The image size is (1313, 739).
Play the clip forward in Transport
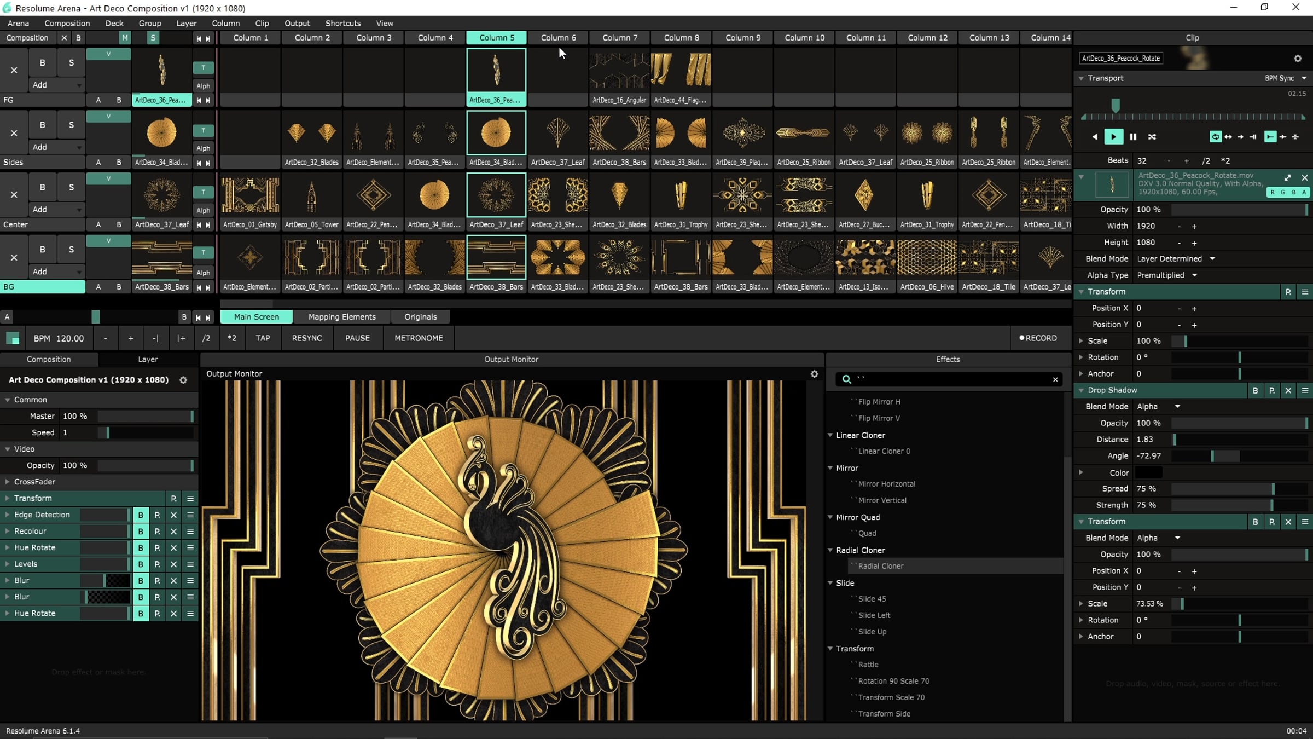click(1113, 137)
